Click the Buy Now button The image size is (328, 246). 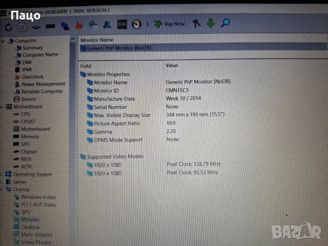pos(169,24)
